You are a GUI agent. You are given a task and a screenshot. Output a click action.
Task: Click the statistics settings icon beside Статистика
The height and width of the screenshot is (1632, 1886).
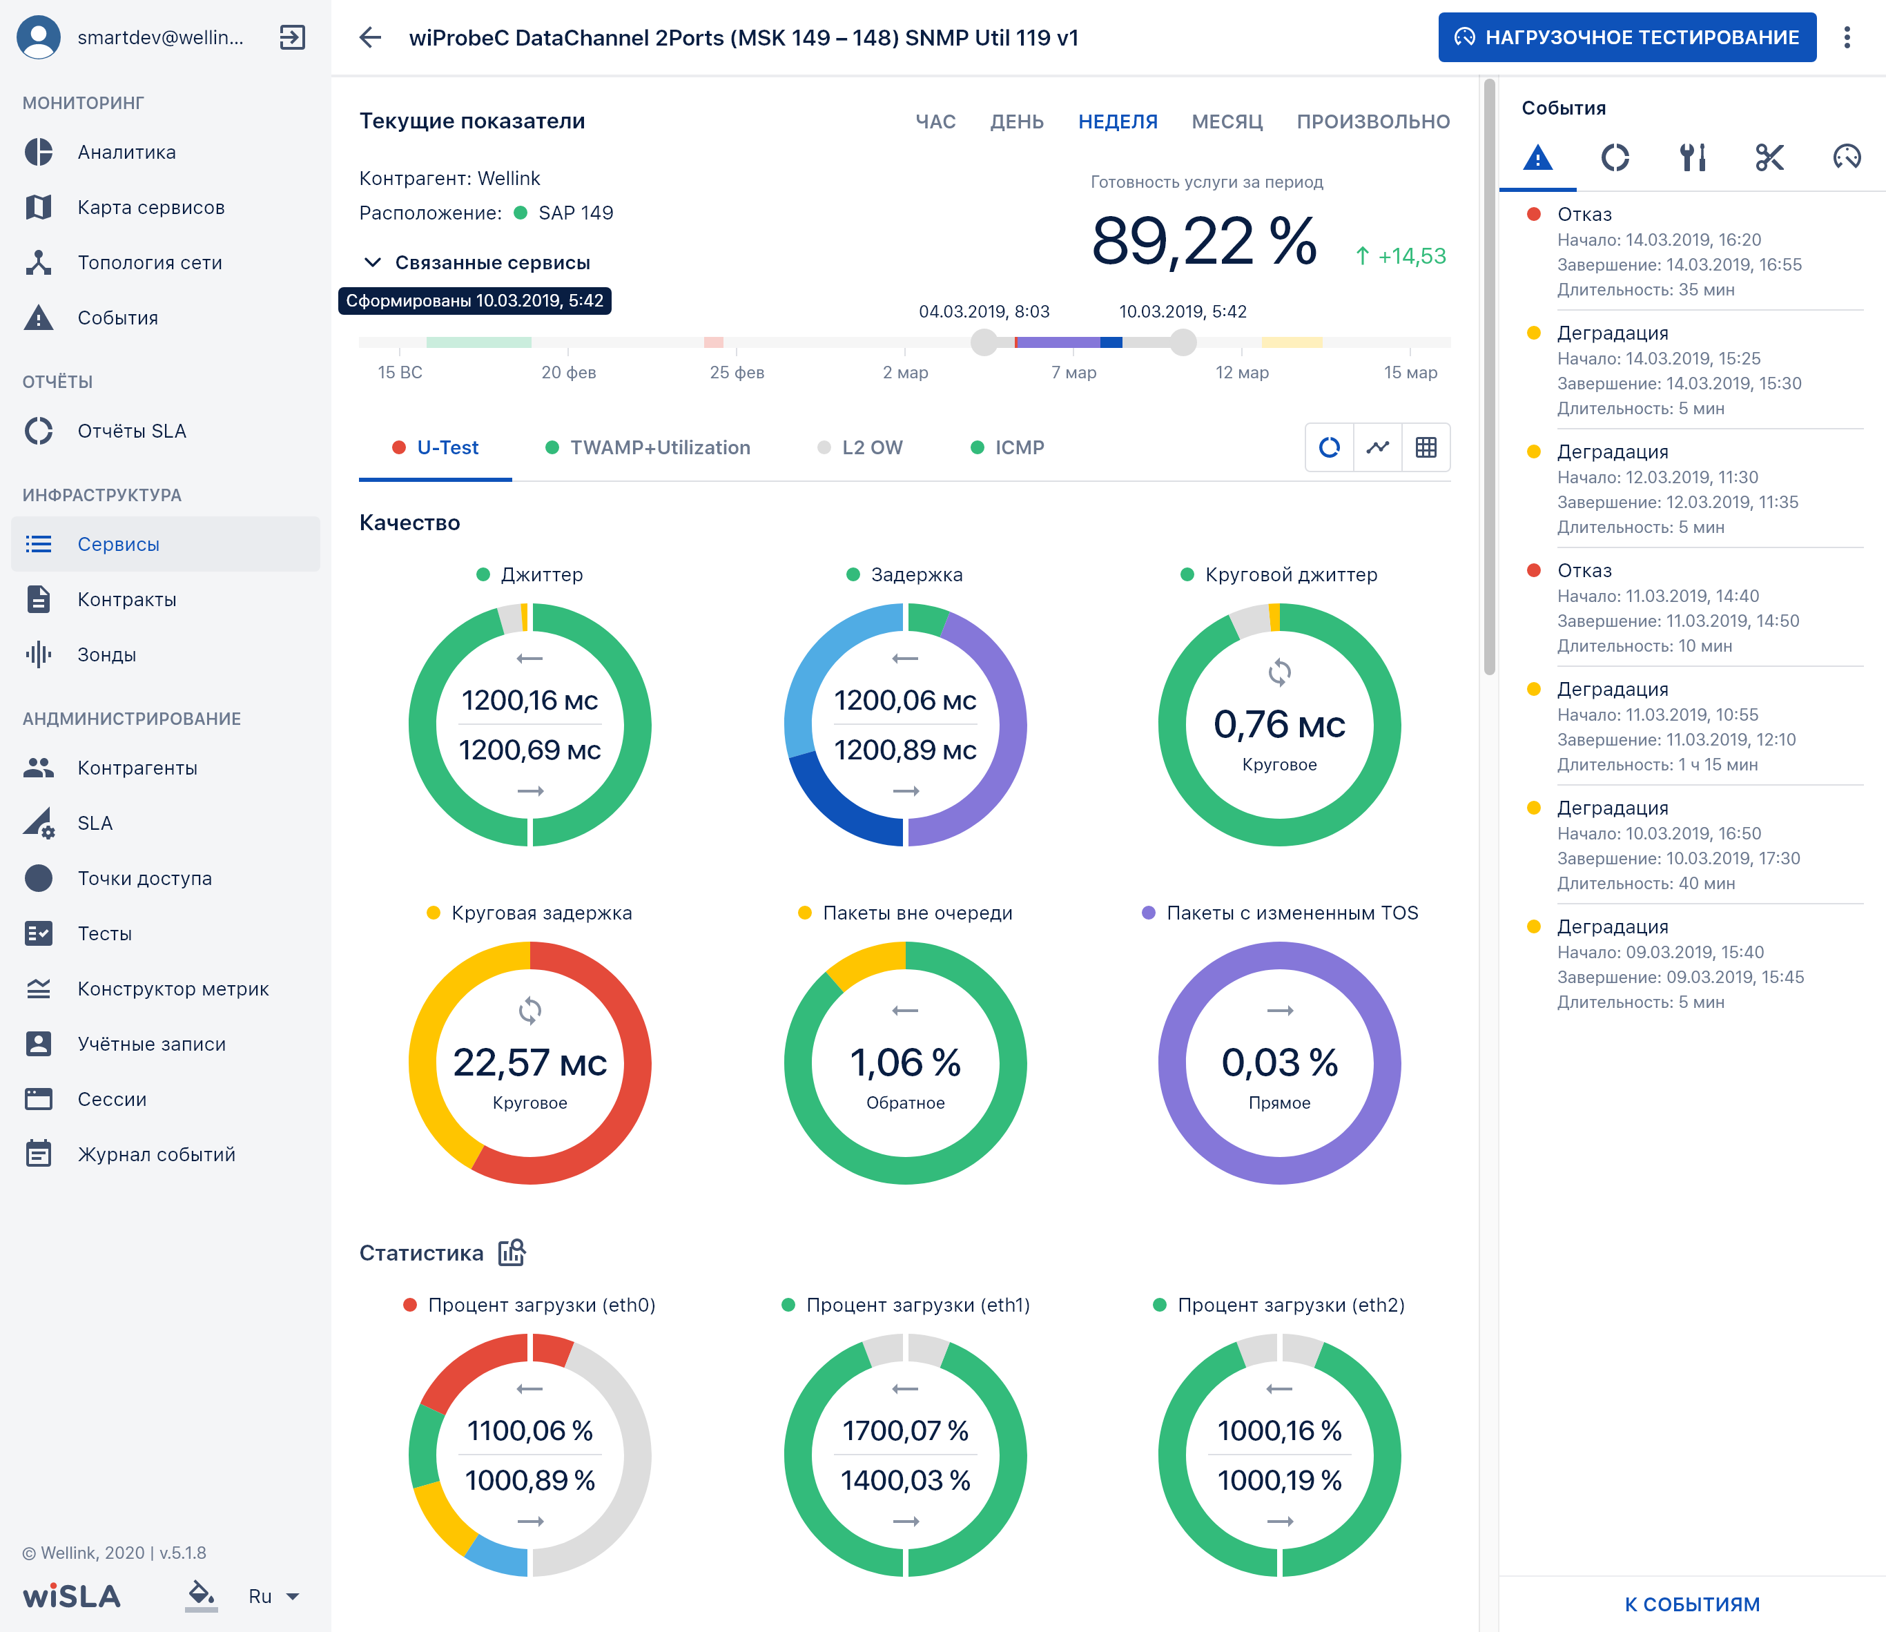pyautogui.click(x=512, y=1252)
